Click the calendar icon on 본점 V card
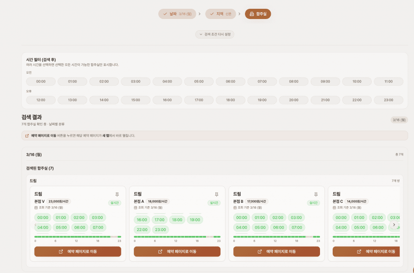This screenshot has height=273, width=414. tap(36, 208)
